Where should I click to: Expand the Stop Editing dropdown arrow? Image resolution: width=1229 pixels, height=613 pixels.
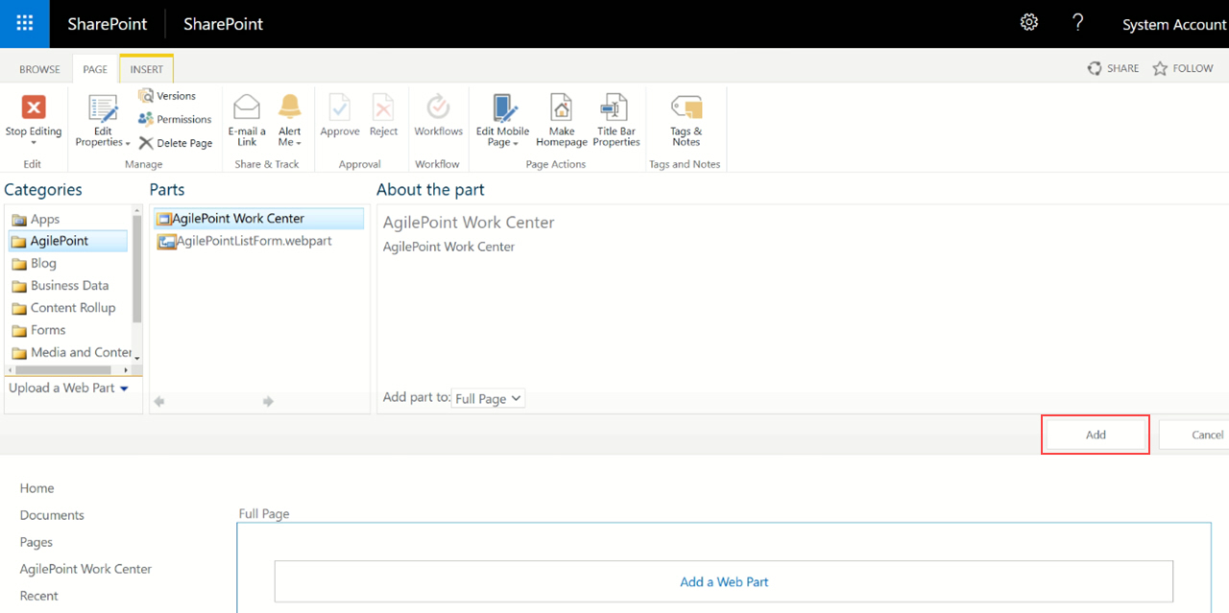(34, 143)
